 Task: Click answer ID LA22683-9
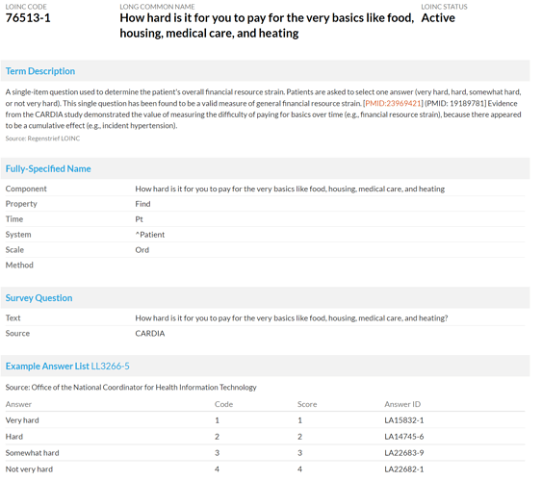pyautogui.click(x=404, y=453)
